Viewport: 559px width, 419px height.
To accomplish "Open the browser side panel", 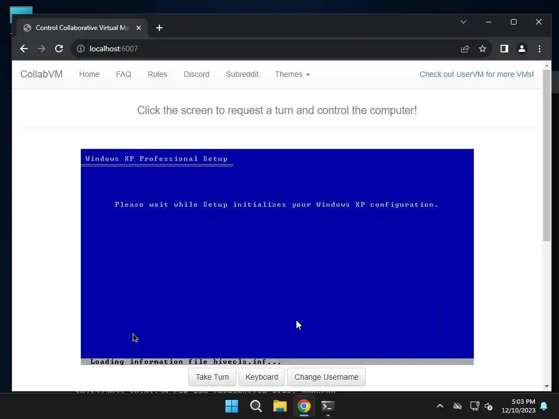I will point(504,49).
